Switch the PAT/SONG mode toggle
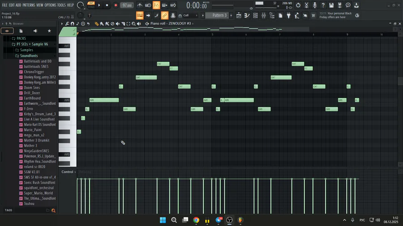This screenshot has width=403, height=226. point(91,5)
